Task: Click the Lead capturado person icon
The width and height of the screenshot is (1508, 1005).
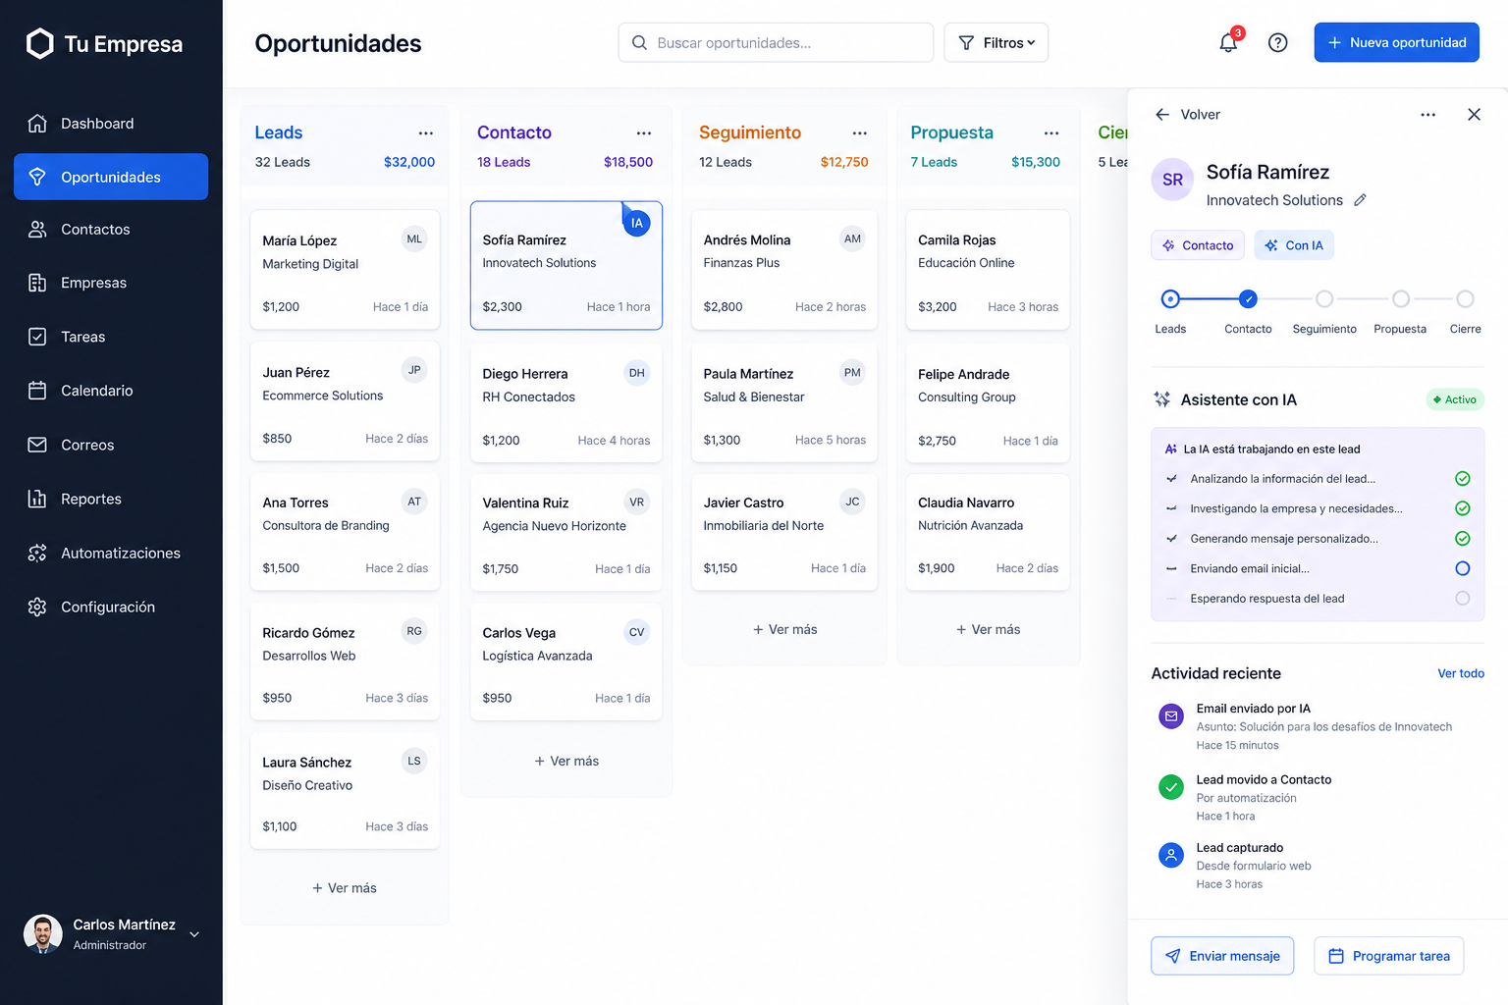Action: [x=1171, y=855]
